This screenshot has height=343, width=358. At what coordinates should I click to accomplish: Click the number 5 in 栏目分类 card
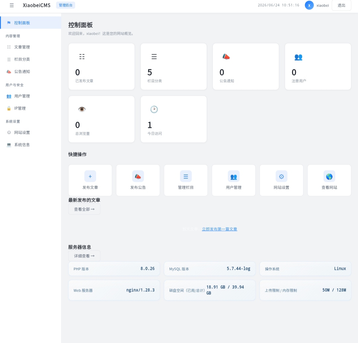(x=149, y=72)
